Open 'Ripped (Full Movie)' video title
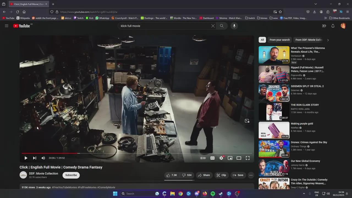352x198 pixels. tap(307, 69)
